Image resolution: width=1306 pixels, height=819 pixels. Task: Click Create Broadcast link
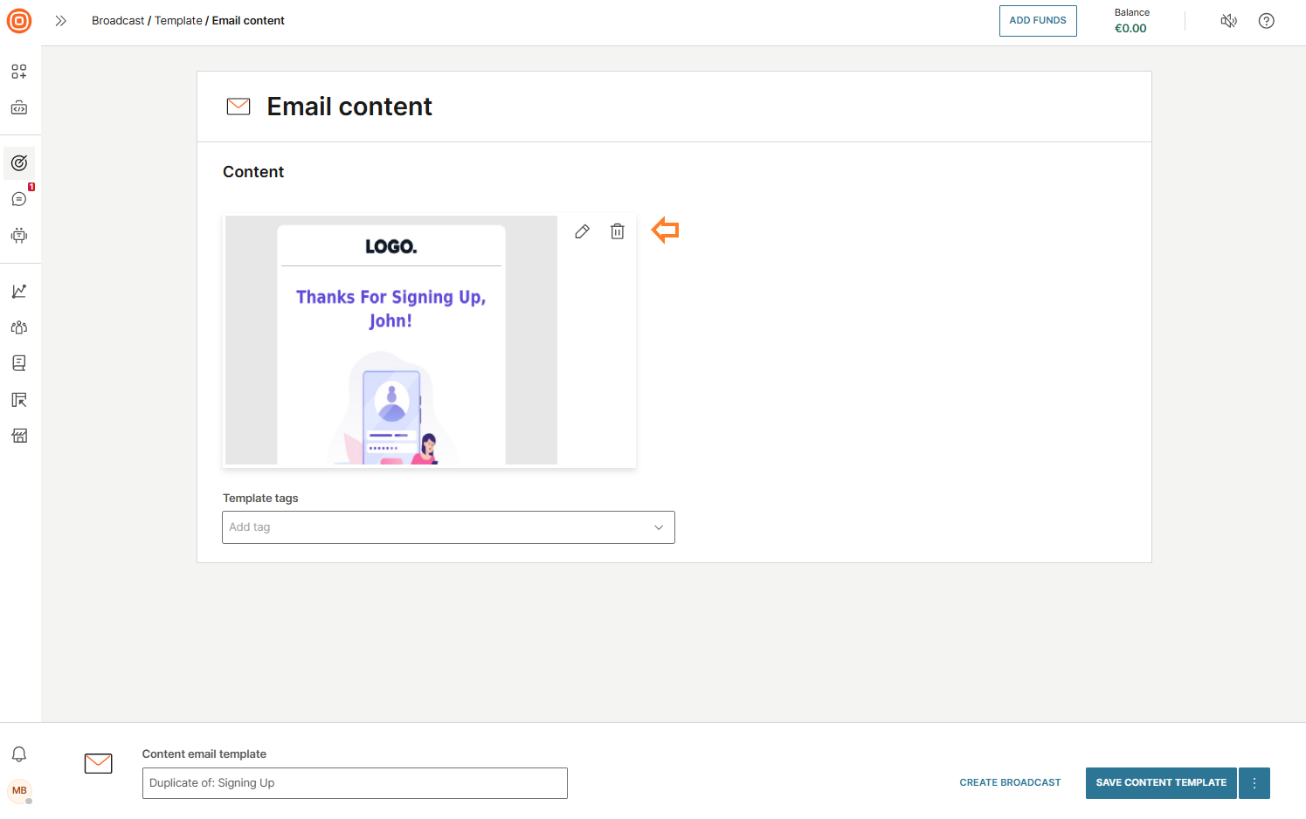click(x=1010, y=783)
